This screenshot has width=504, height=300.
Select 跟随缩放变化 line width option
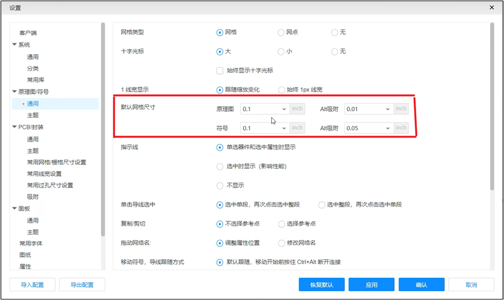[x=219, y=90]
